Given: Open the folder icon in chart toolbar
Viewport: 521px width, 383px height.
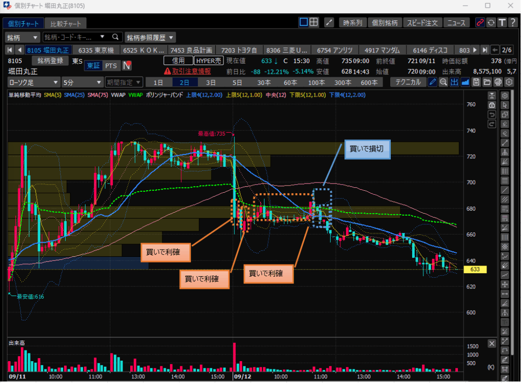Looking at the screenshot, I should coord(487,82).
